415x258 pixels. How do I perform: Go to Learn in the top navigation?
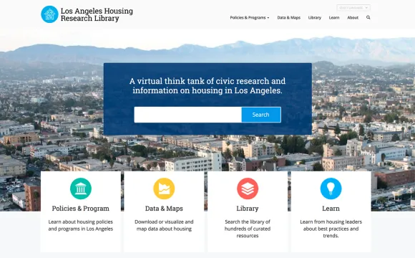[334, 18]
